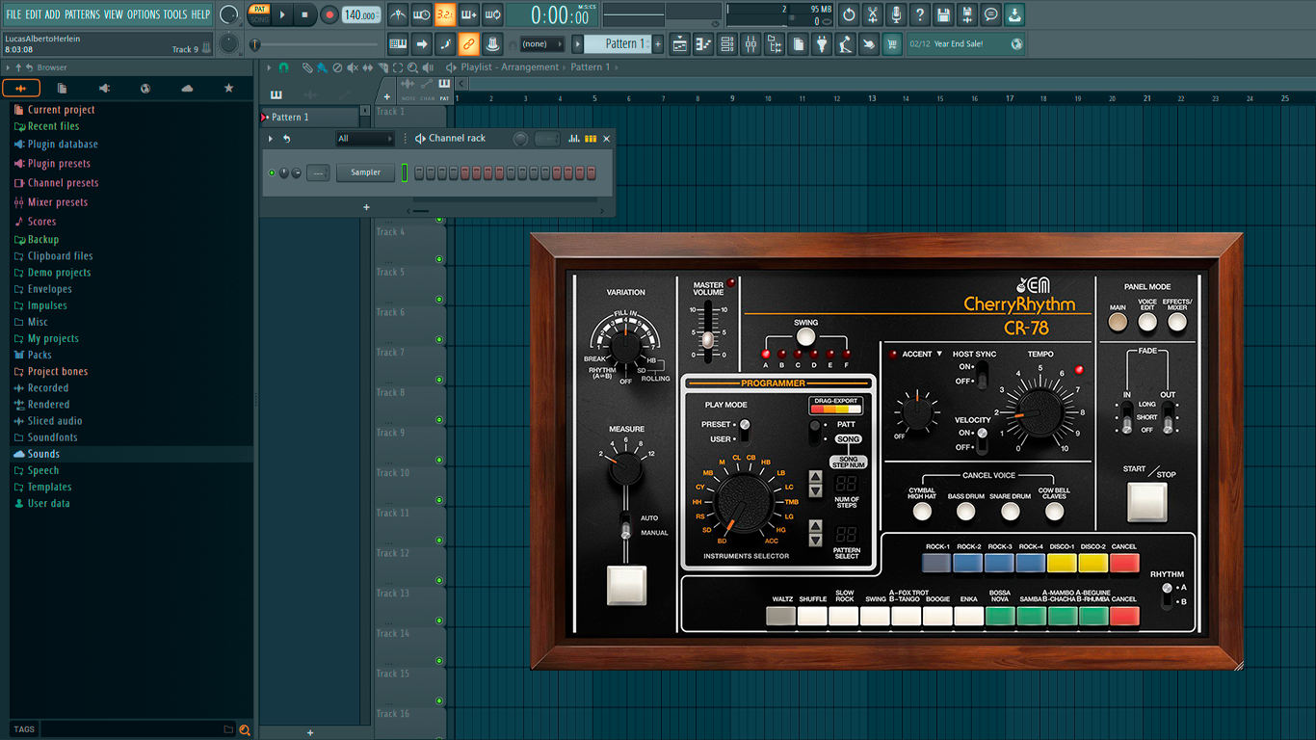Toggle the typing keyboard to piano icon

(398, 43)
